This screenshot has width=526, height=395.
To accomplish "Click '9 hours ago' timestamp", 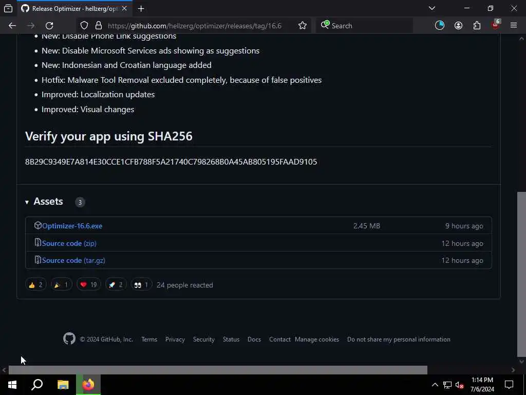I will (464, 226).
